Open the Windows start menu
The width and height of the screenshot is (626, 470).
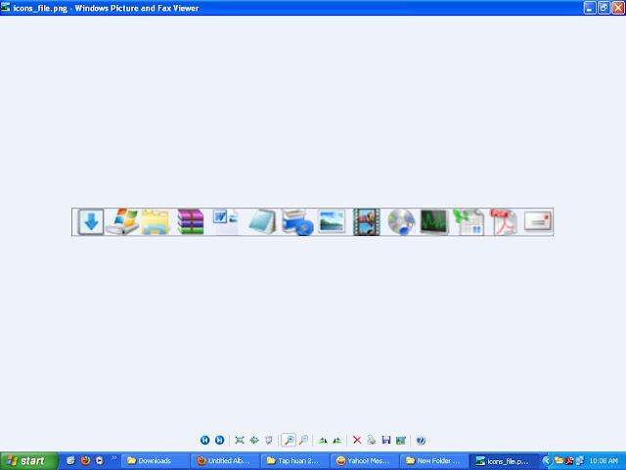pyautogui.click(x=29, y=461)
